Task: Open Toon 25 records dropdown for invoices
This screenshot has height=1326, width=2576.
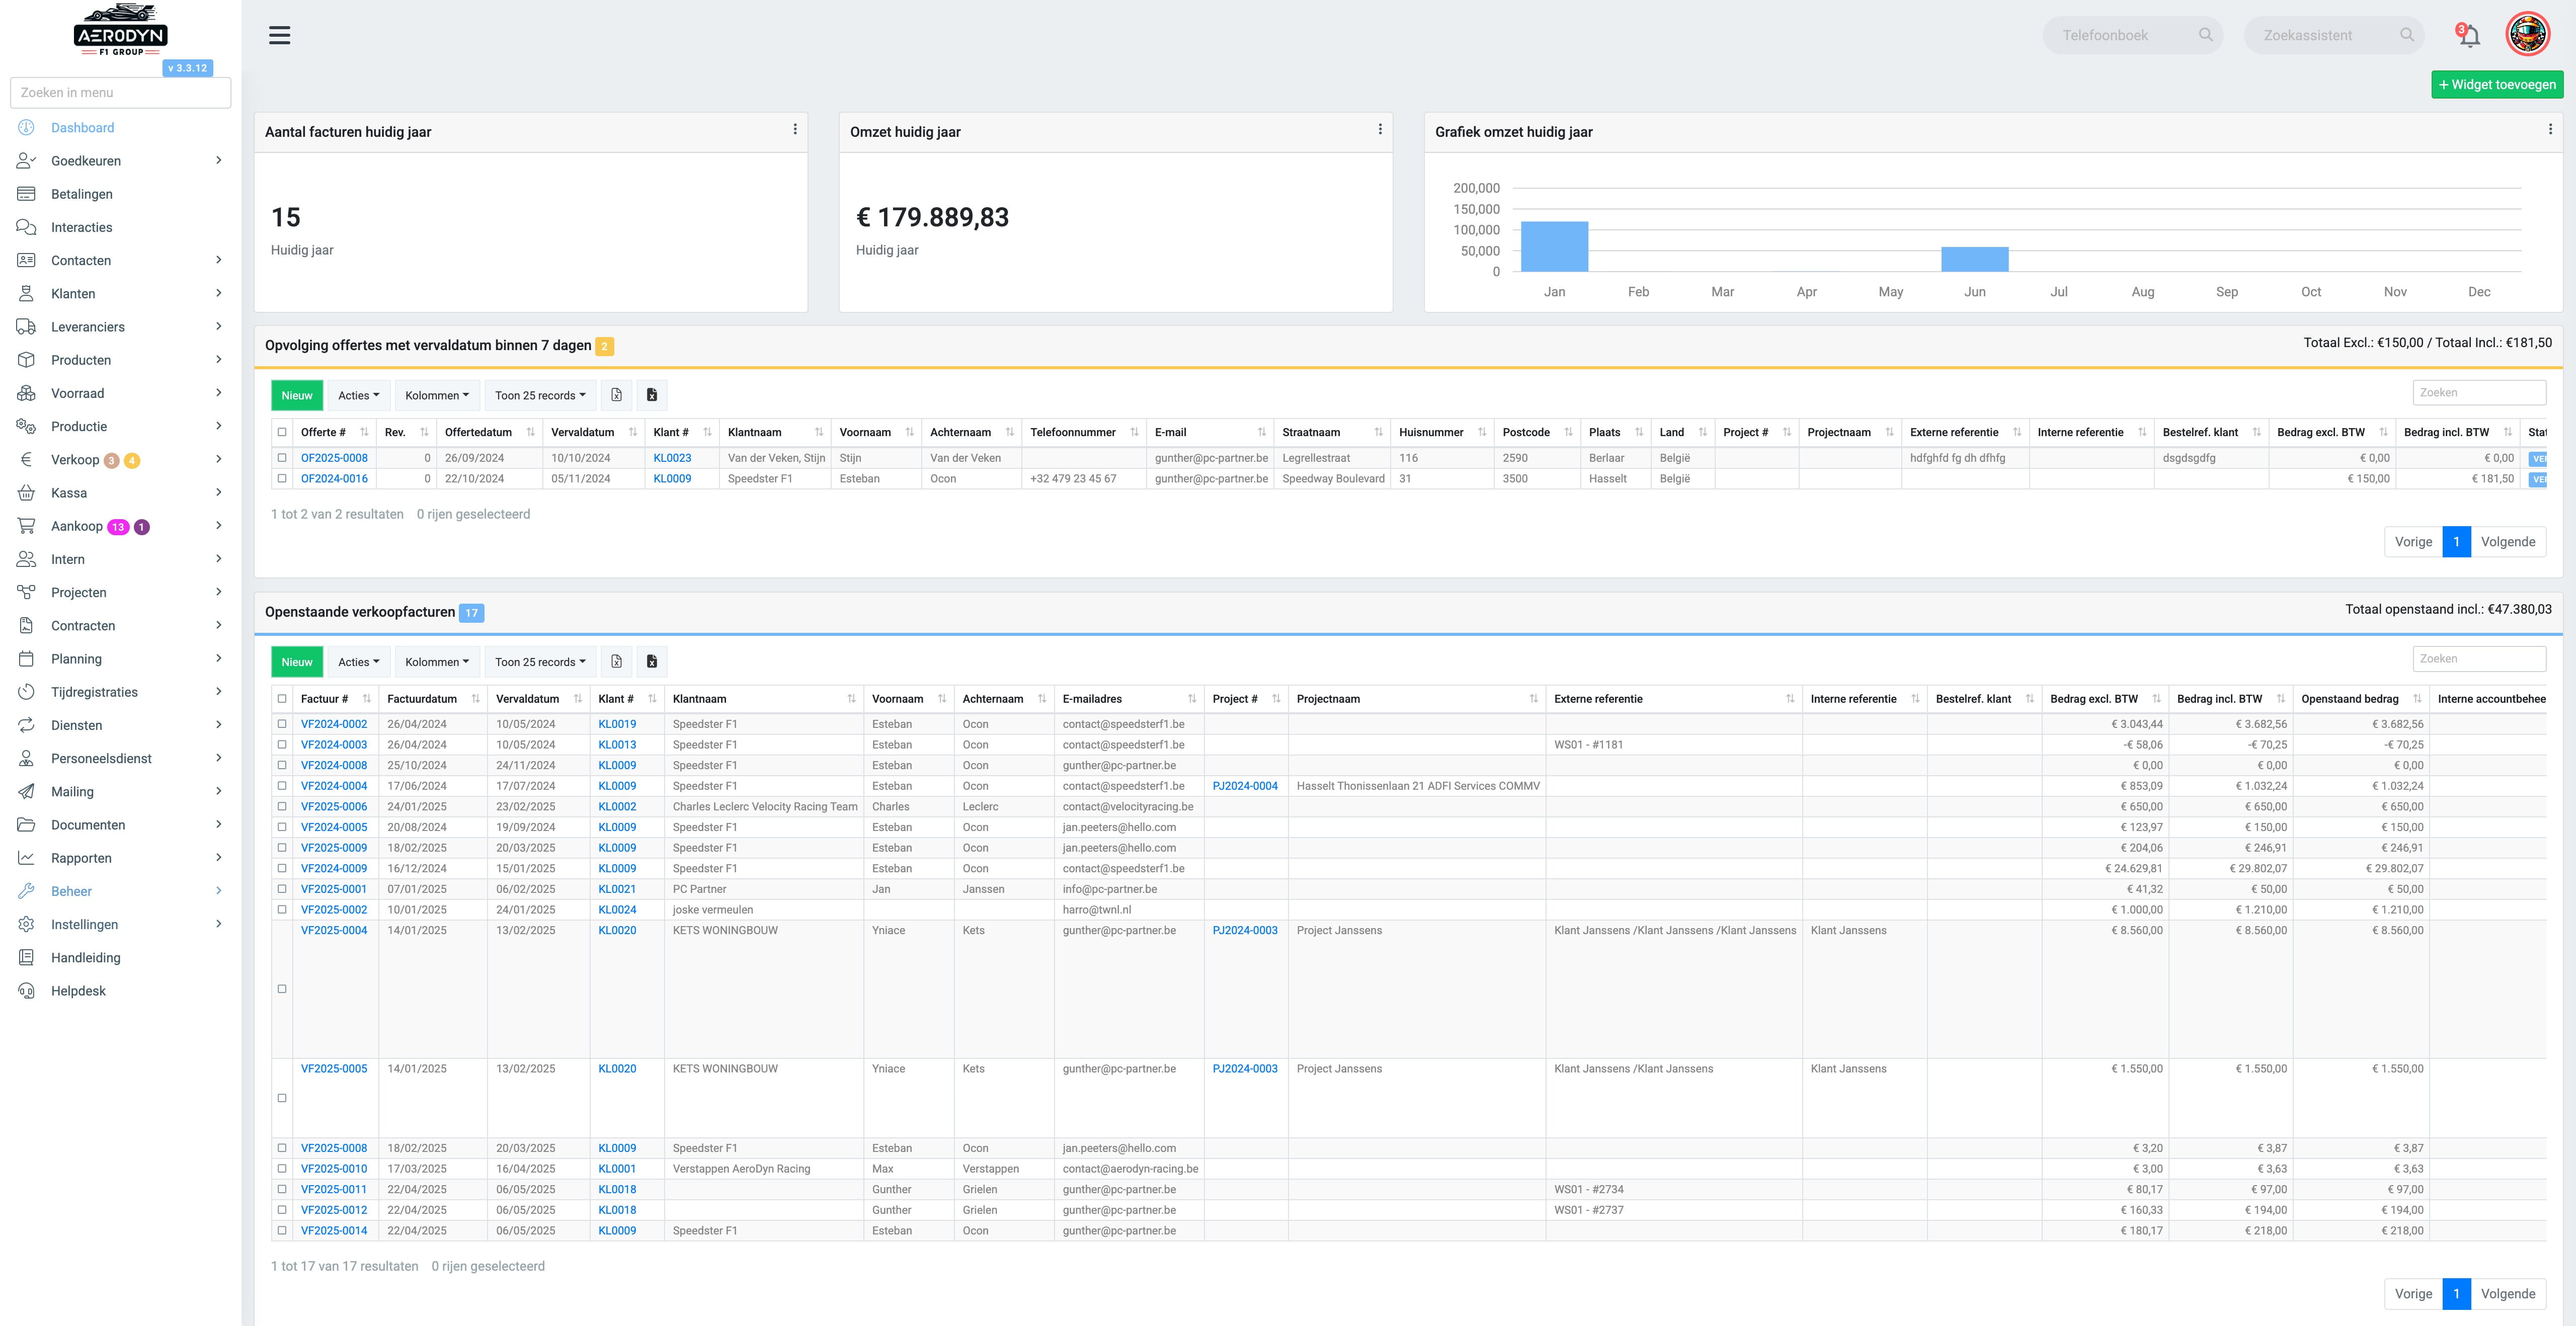Action: [x=540, y=662]
